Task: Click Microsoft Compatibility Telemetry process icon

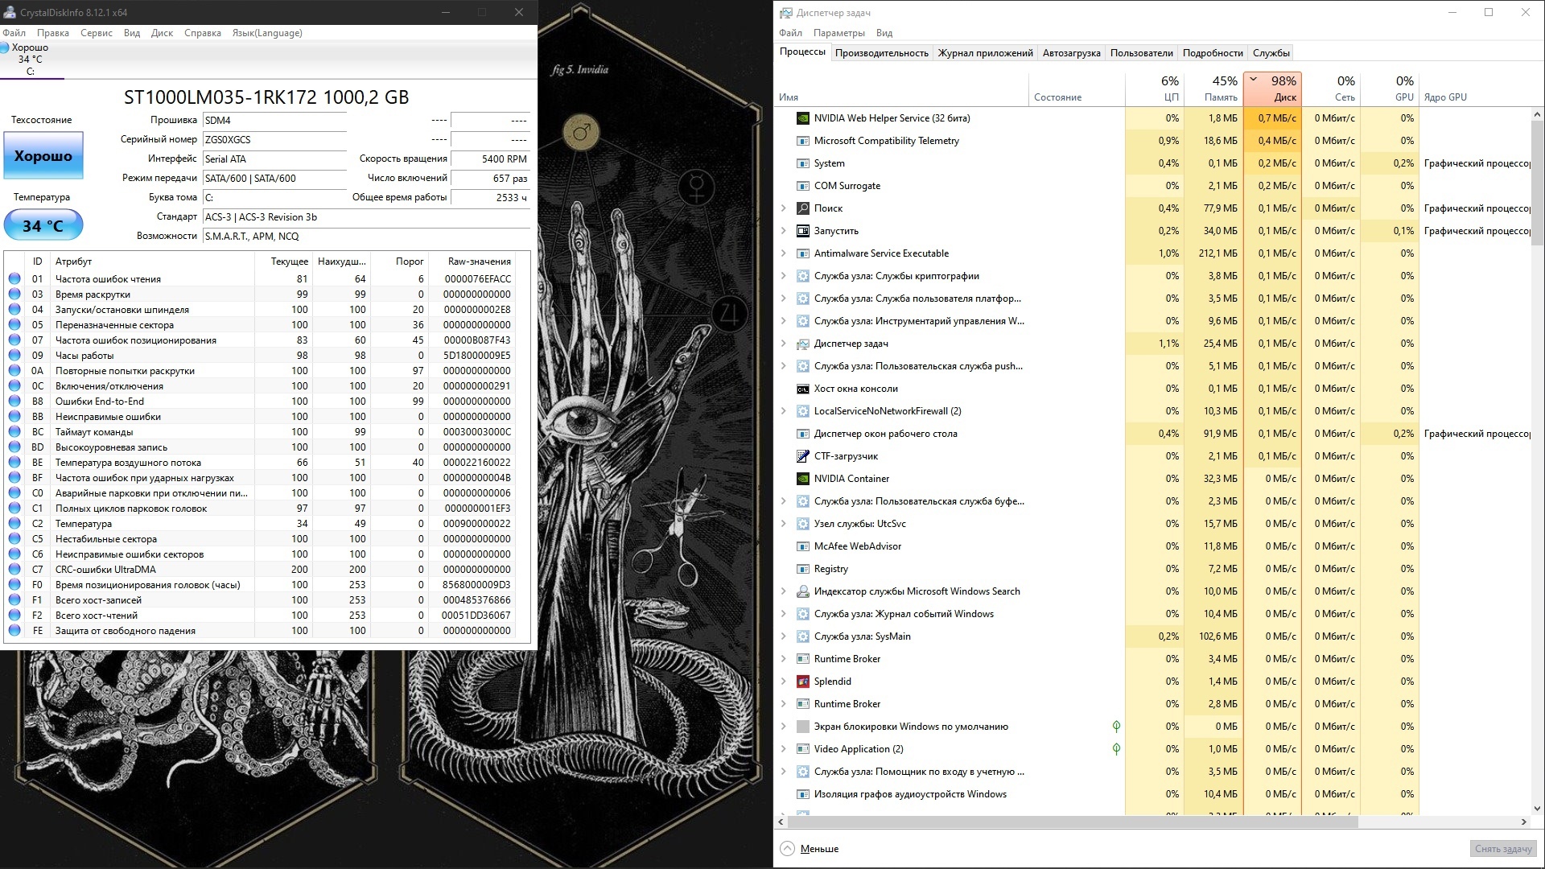Action: point(802,141)
